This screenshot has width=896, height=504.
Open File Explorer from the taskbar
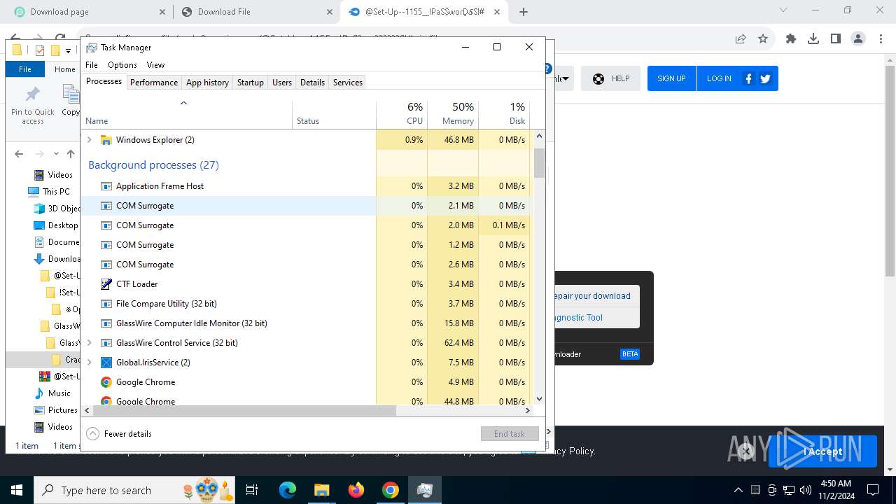321,490
